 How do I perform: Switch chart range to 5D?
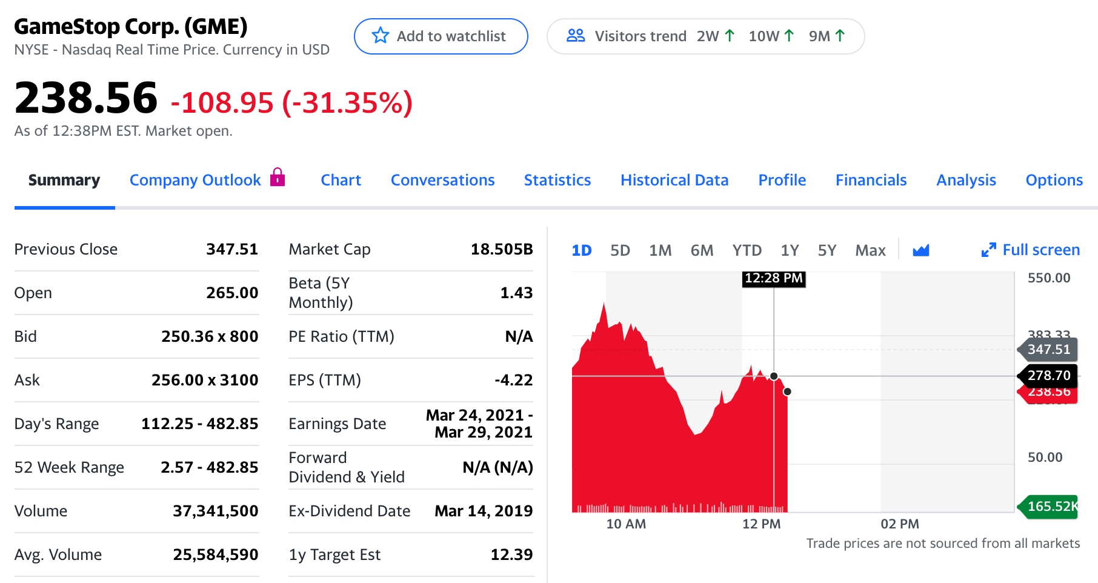[x=620, y=250]
